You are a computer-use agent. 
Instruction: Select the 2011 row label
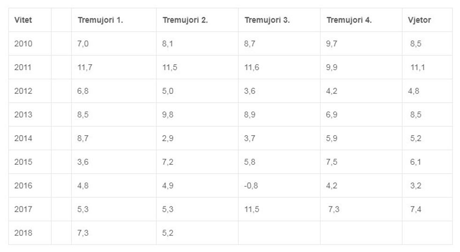tap(23, 68)
